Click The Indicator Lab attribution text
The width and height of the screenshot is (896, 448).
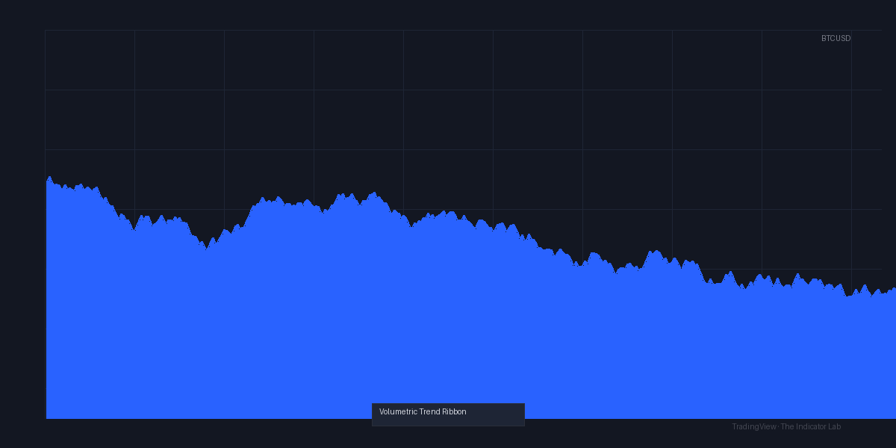tap(811, 426)
